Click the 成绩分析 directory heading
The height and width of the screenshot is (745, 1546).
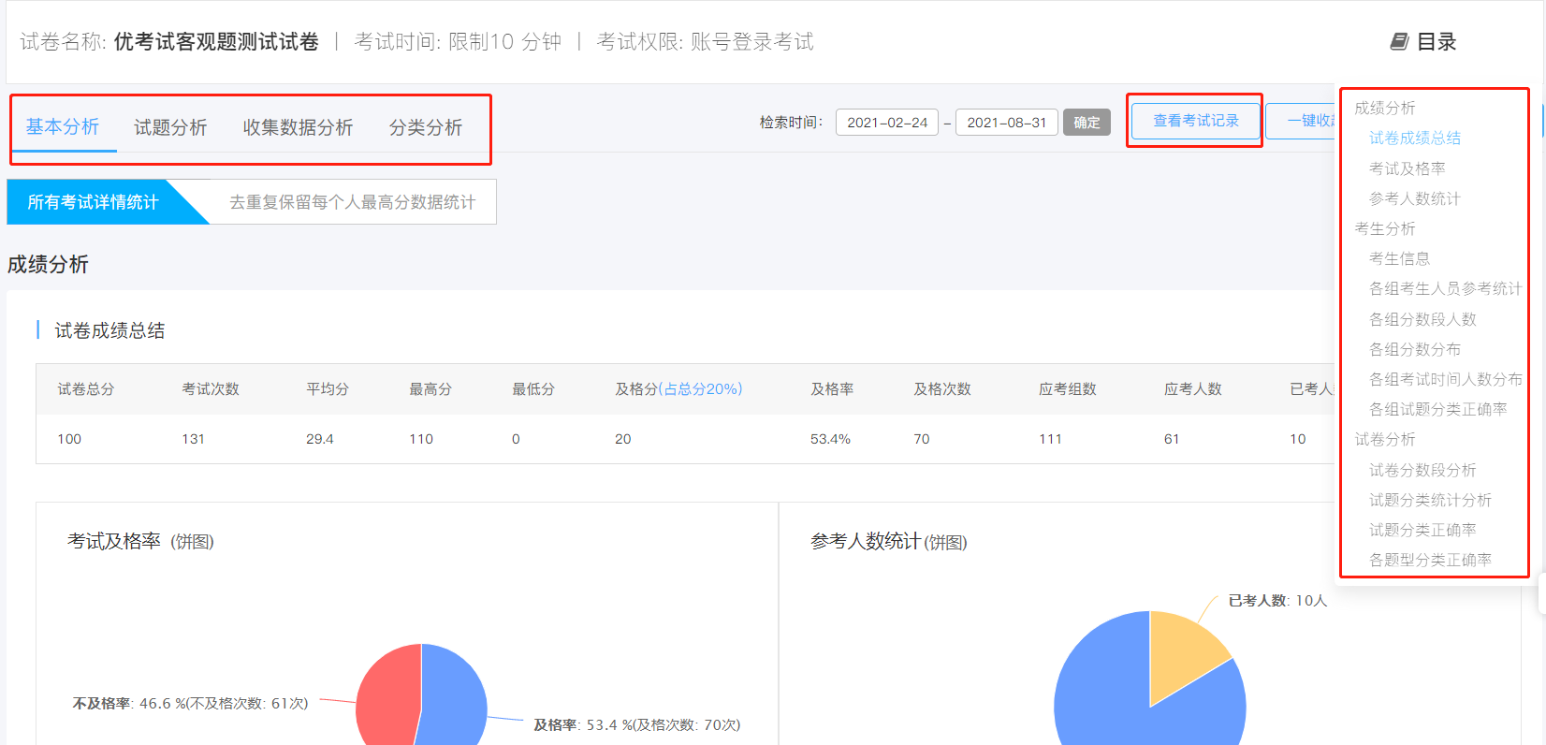tap(1385, 108)
